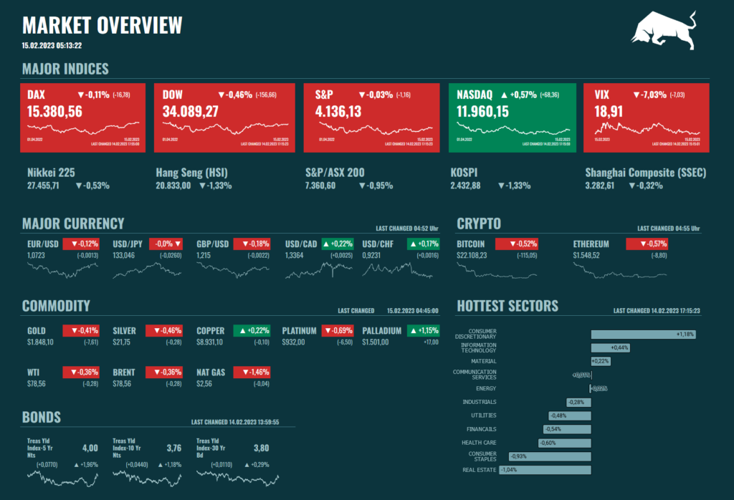Click the Brent -0,36% change badge
Image resolution: width=734 pixels, height=500 pixels.
click(x=164, y=372)
